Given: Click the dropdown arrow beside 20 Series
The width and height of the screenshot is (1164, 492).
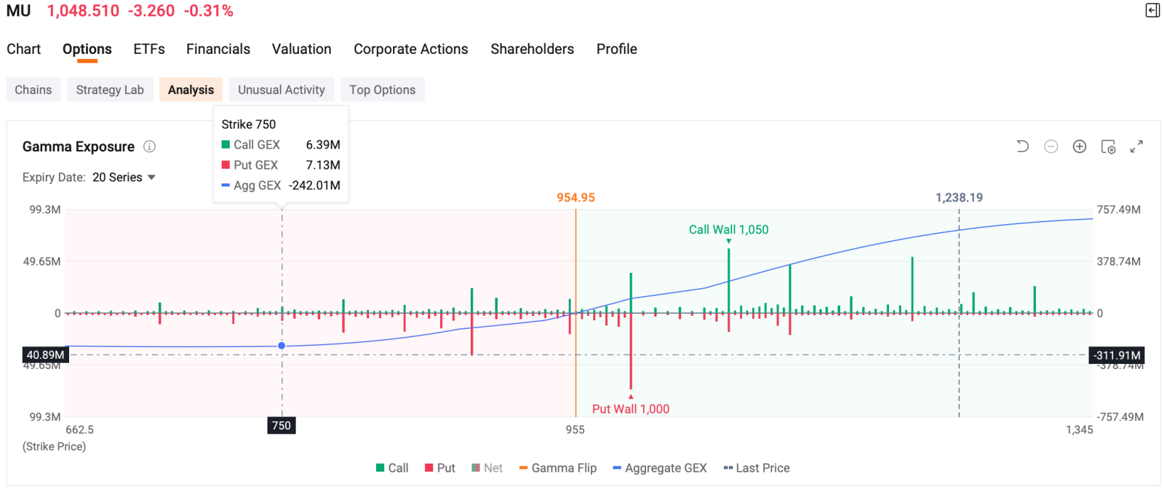Looking at the screenshot, I should pyautogui.click(x=151, y=178).
